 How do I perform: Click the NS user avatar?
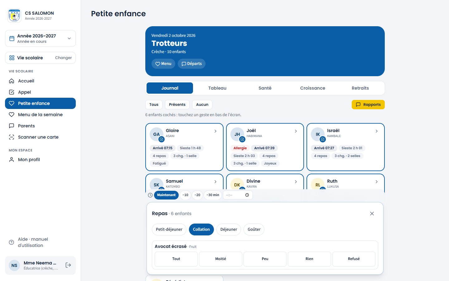(14, 265)
